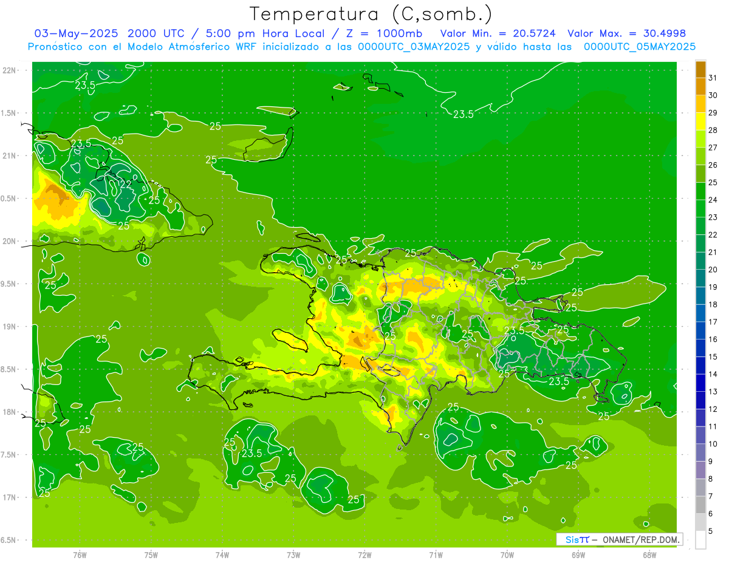This screenshot has height=563, width=729.
Task: Click the 24 value on the color scale
Action: pos(713,200)
